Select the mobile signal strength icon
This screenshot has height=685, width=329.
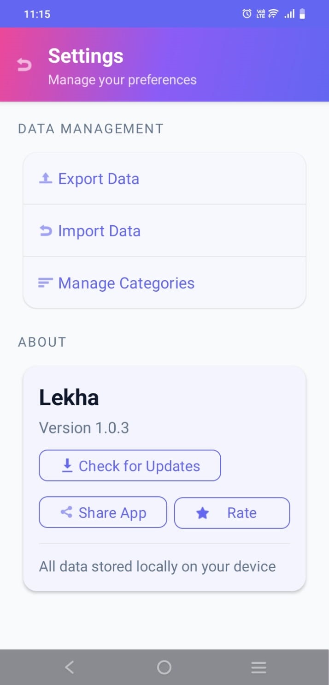[289, 14]
